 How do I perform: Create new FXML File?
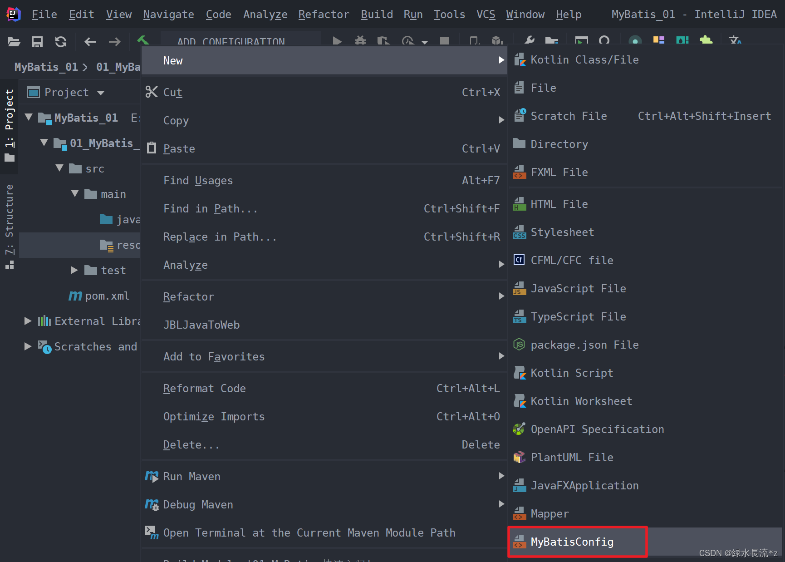click(646, 172)
